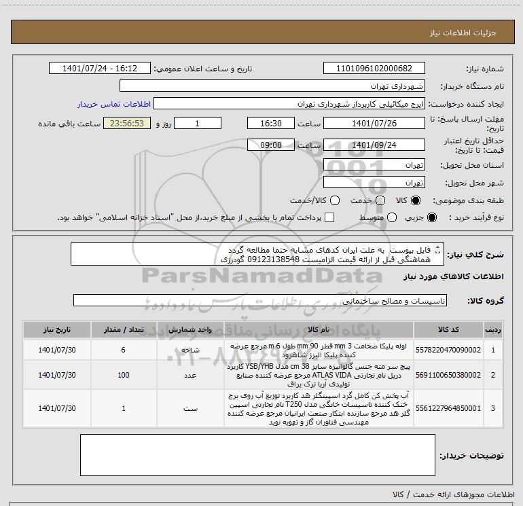This screenshot has height=506, width=523.
Task: Click the quantity cell 100
Action: 124,375
